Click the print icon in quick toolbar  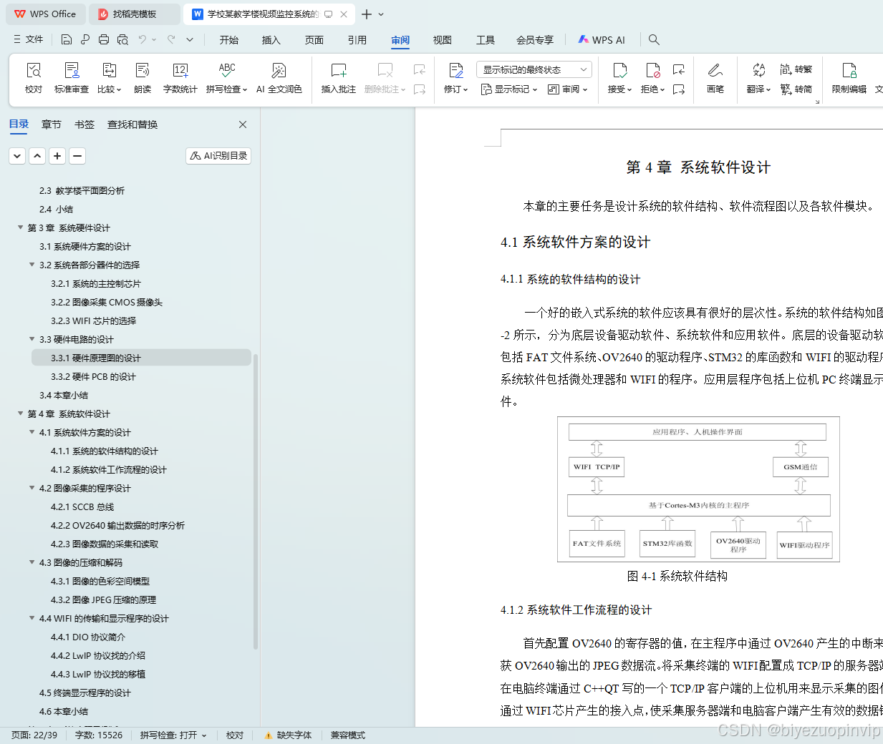(x=104, y=39)
